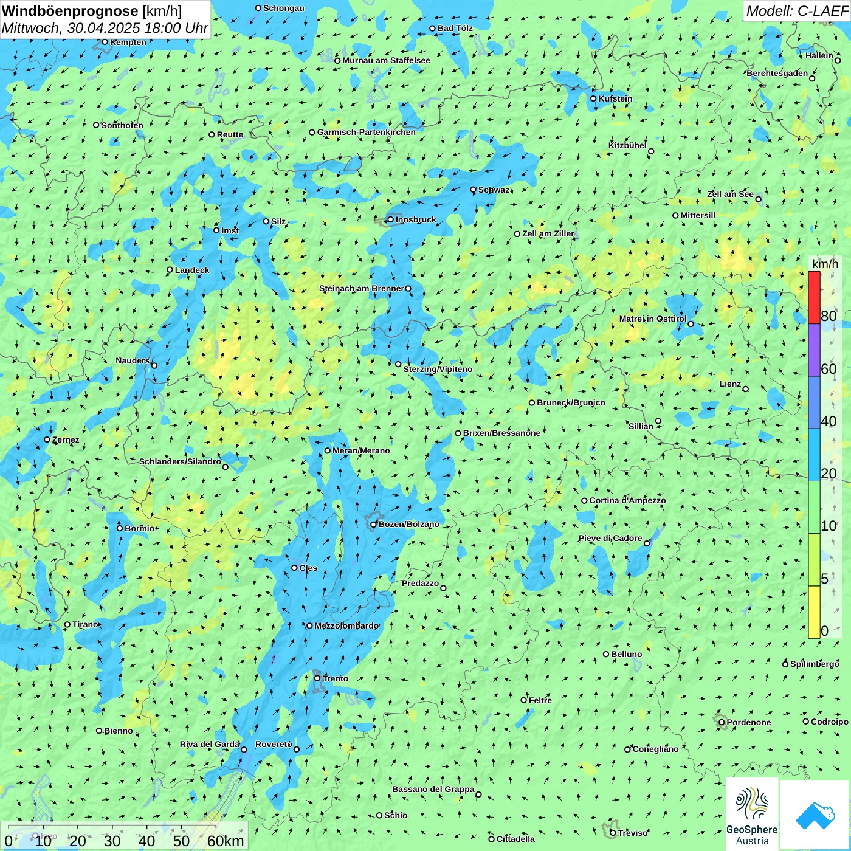
Task: Click the Modell: C-LAEF label
Action: [796, 11]
